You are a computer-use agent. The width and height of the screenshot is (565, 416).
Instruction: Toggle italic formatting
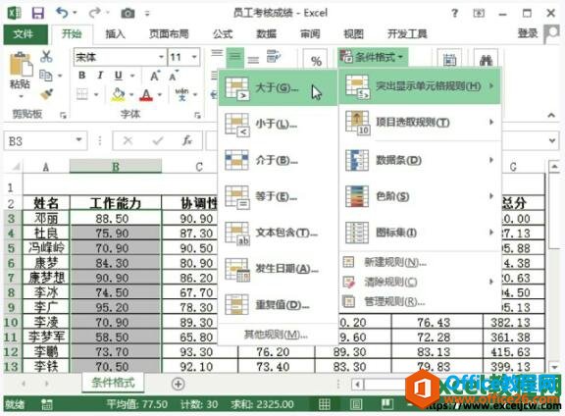(100, 76)
